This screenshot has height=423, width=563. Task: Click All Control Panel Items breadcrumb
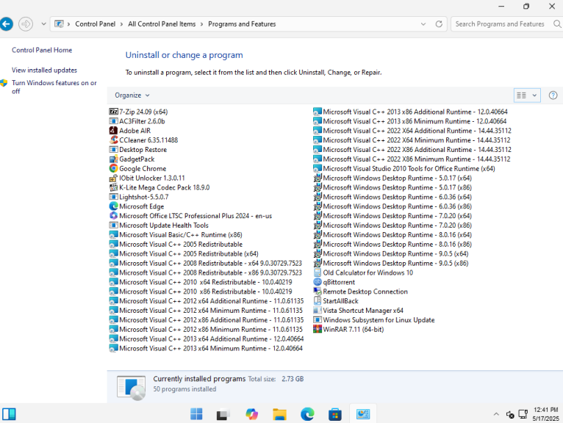click(162, 24)
